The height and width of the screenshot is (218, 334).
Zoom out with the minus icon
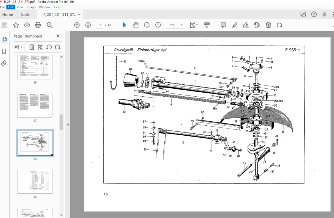click(147, 25)
